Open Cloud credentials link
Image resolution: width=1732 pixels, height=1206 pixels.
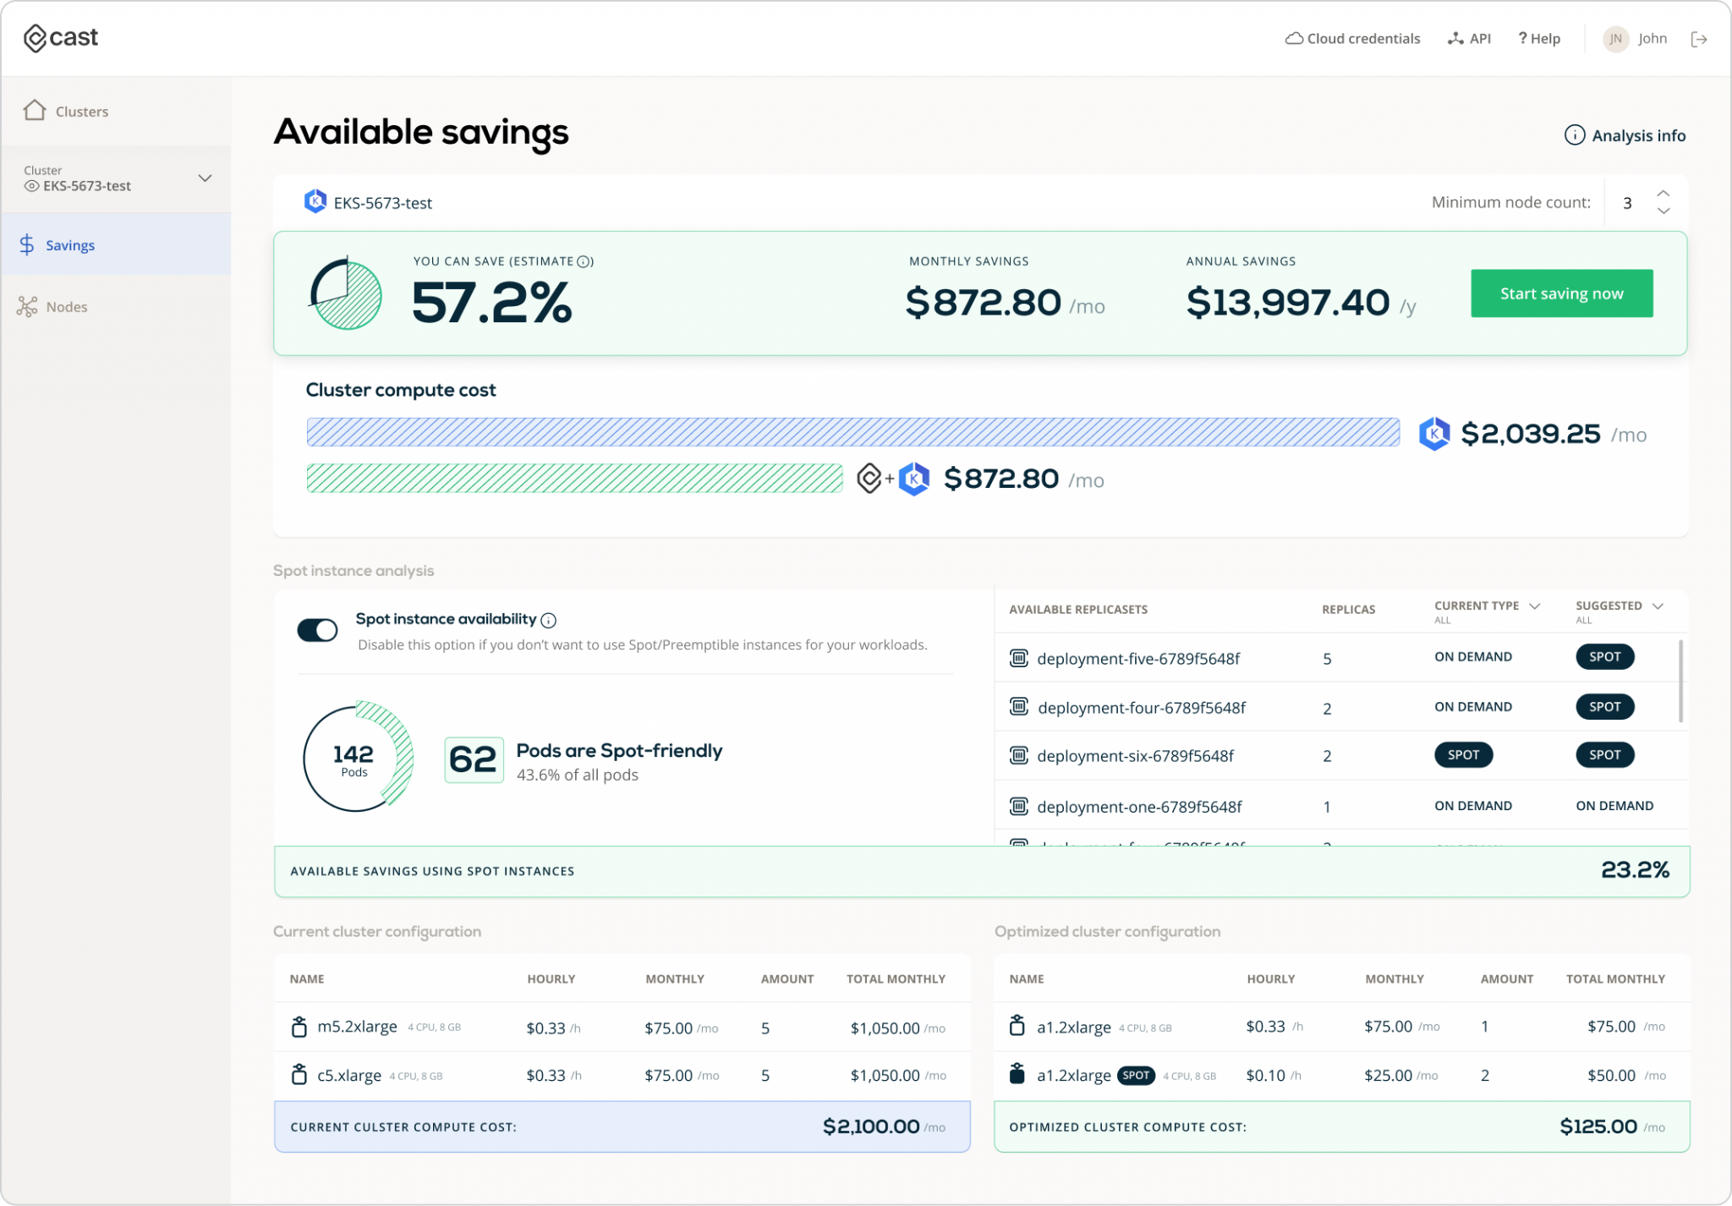pos(1353,39)
